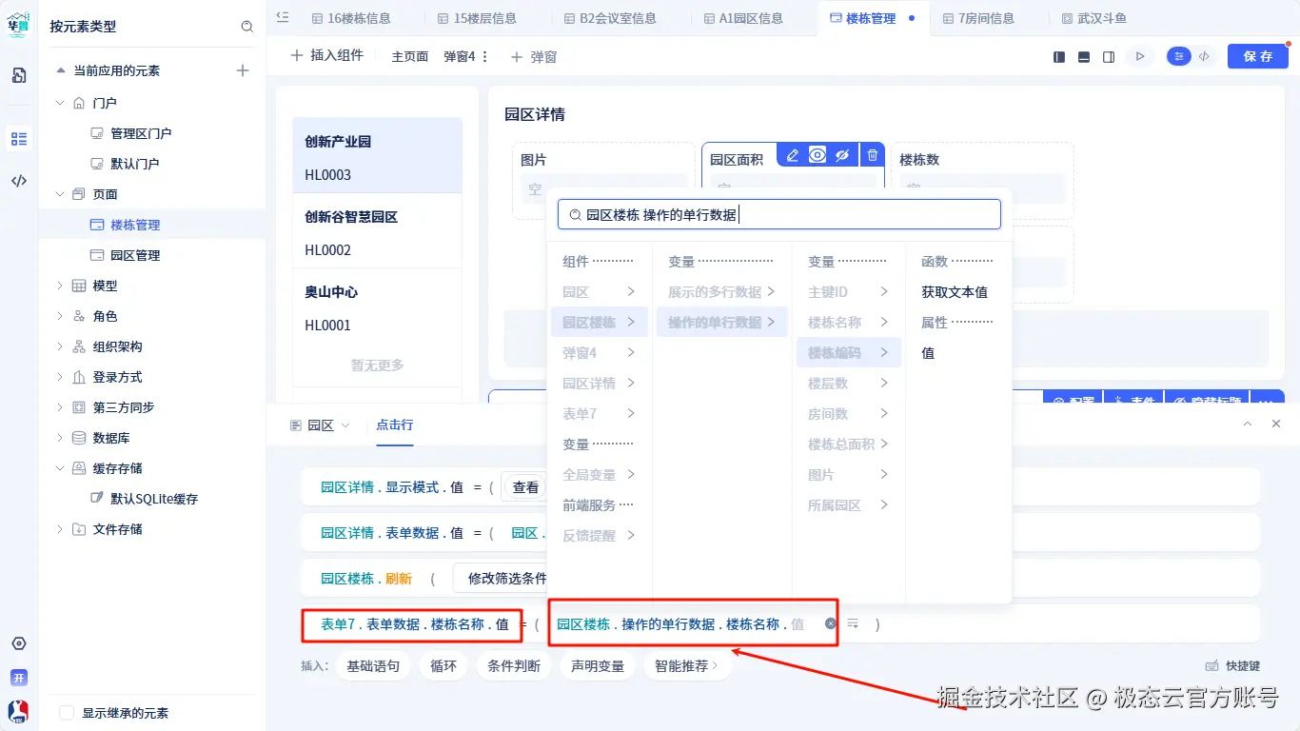The width and height of the screenshot is (1300, 731).
Task: Click 插入组件 in the toolbar
Action: 326,56
